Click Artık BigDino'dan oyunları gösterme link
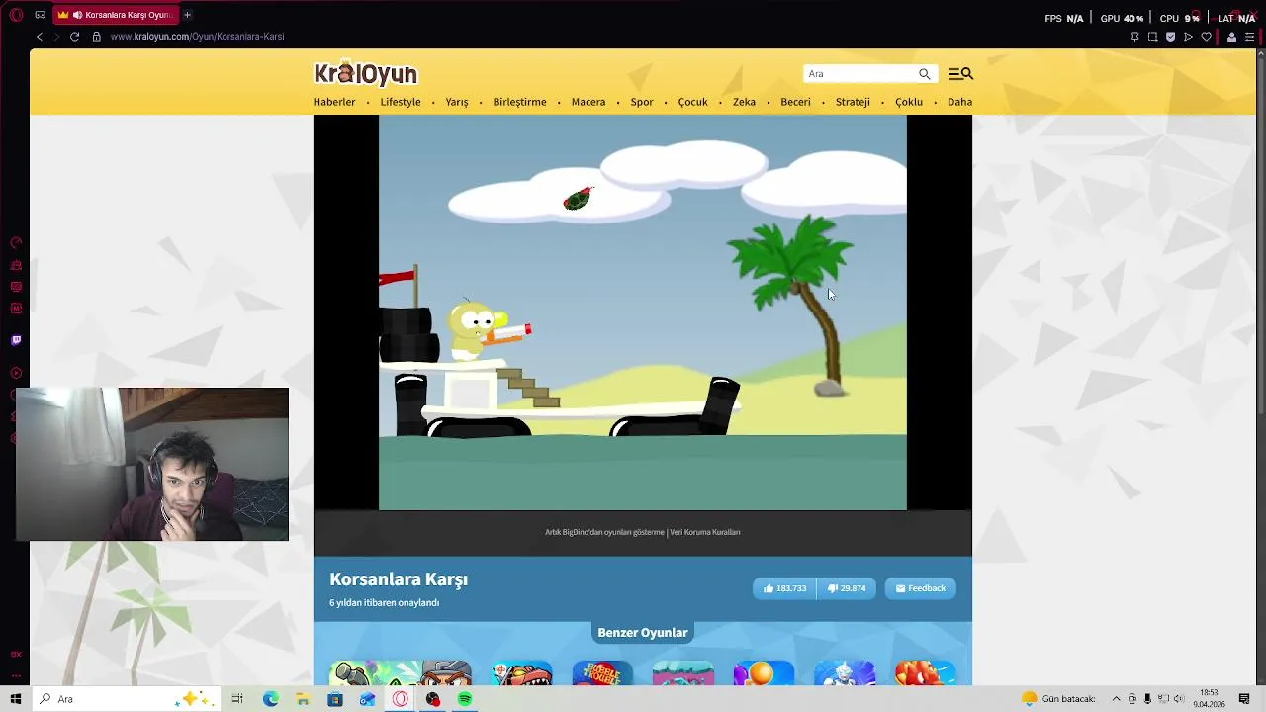1266x712 pixels. tap(604, 532)
